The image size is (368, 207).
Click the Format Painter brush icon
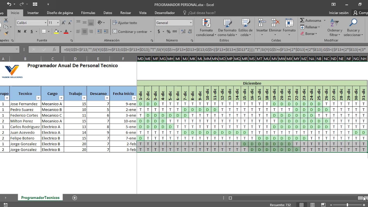click(6, 33)
